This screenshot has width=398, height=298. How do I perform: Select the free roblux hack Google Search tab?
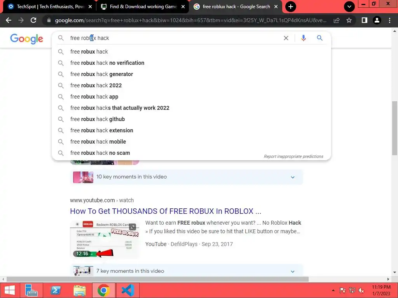236,7
